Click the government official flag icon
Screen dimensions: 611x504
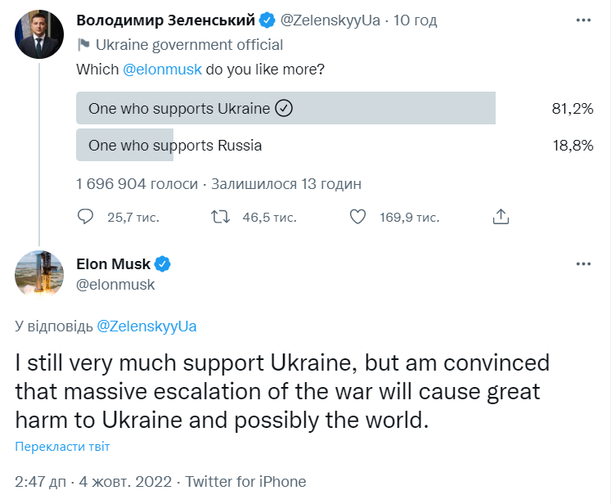click(x=83, y=45)
